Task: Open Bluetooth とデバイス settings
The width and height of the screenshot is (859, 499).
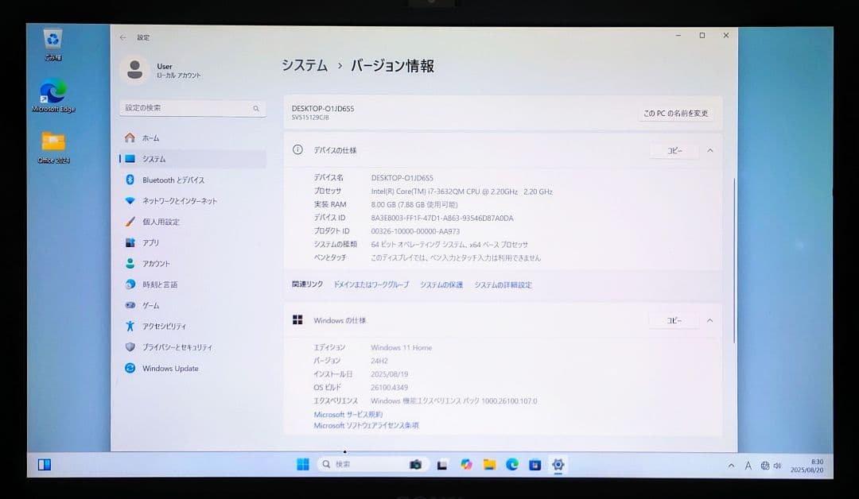Action: point(185,180)
